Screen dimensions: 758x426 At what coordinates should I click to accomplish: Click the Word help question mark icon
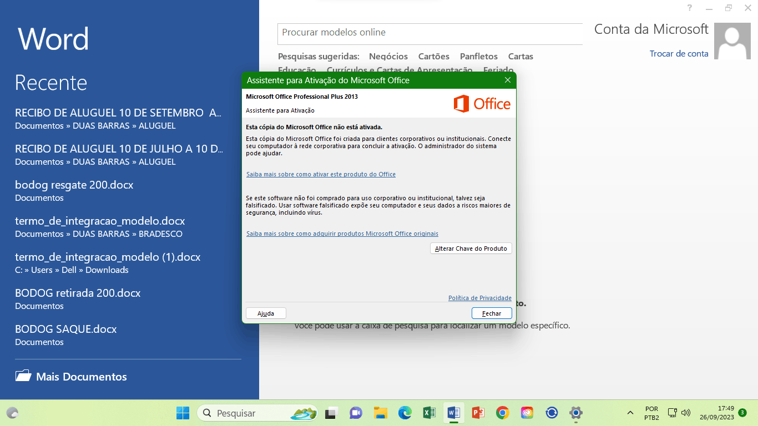(x=690, y=8)
